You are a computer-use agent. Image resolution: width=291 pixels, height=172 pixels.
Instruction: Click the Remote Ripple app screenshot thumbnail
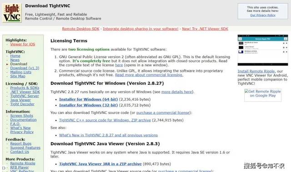(263, 50)
